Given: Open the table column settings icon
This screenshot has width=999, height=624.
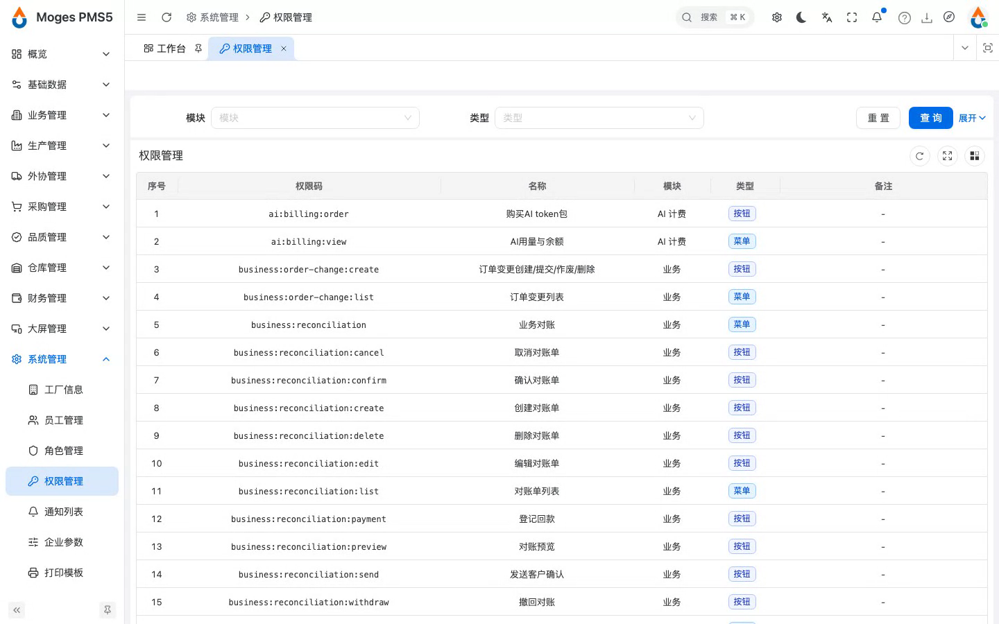Looking at the screenshot, I should 975,156.
